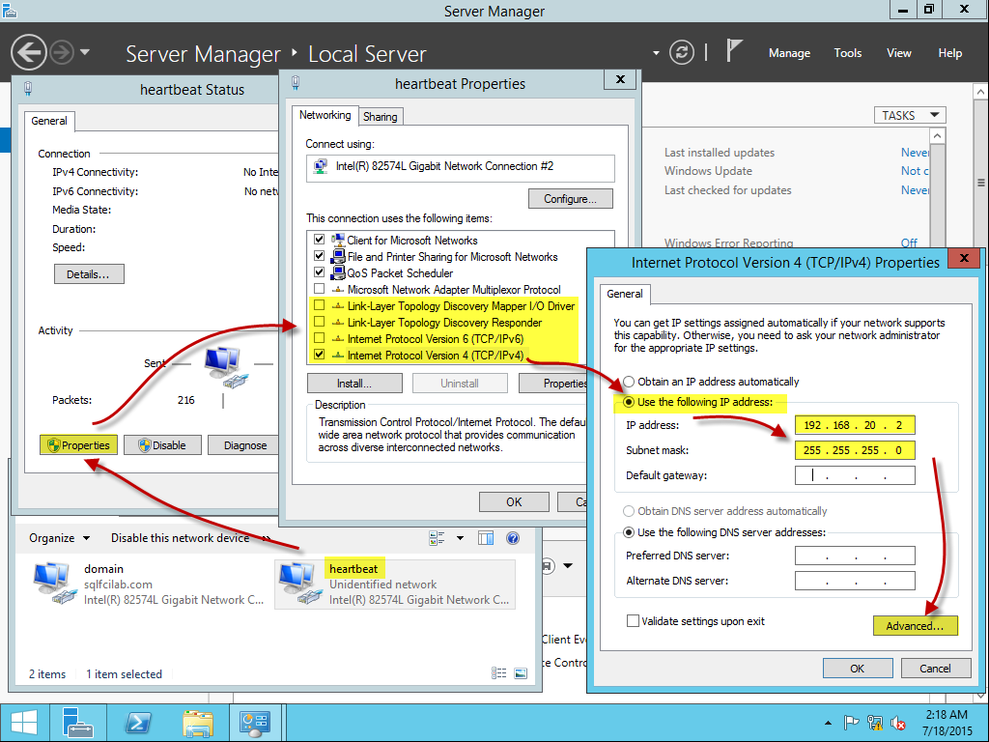Click the Server Manager back arrow
This screenshot has height=742, width=989.
coord(29,52)
